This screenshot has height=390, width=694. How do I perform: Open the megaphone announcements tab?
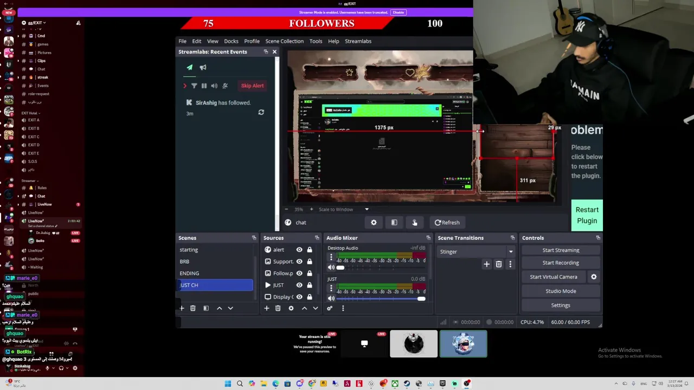coord(203,68)
